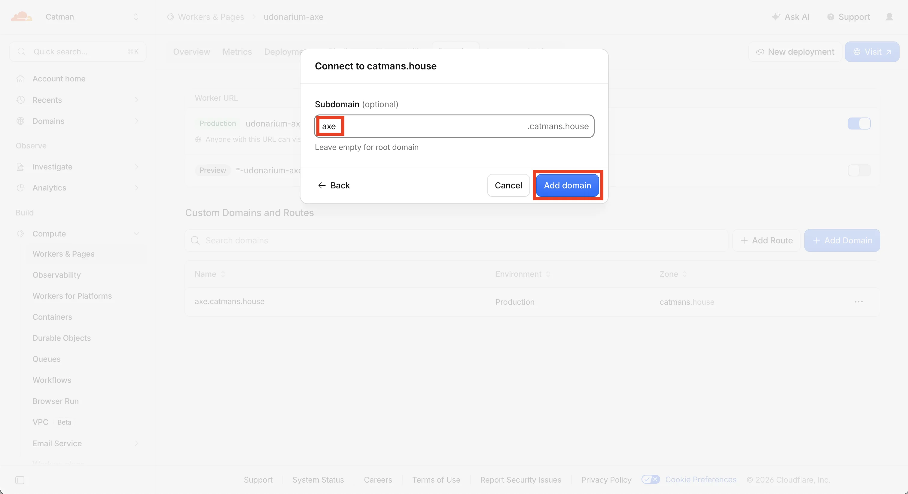Click the Back arrow icon in dialog
Screen dimensions: 908x494
tap(321, 185)
